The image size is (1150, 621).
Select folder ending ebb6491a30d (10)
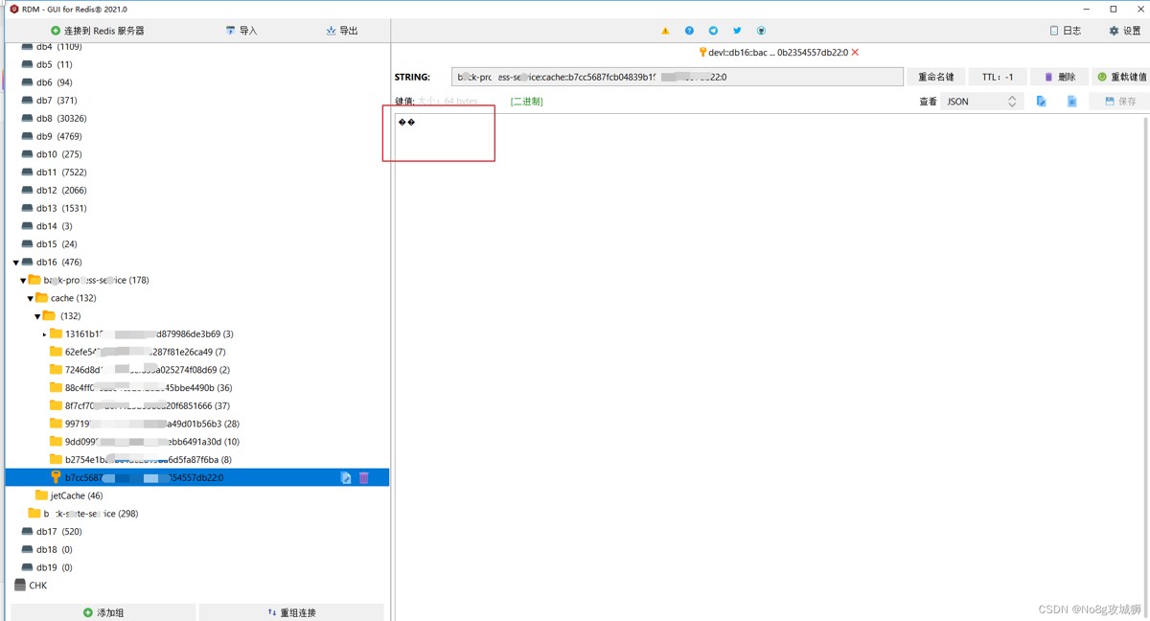click(145, 442)
